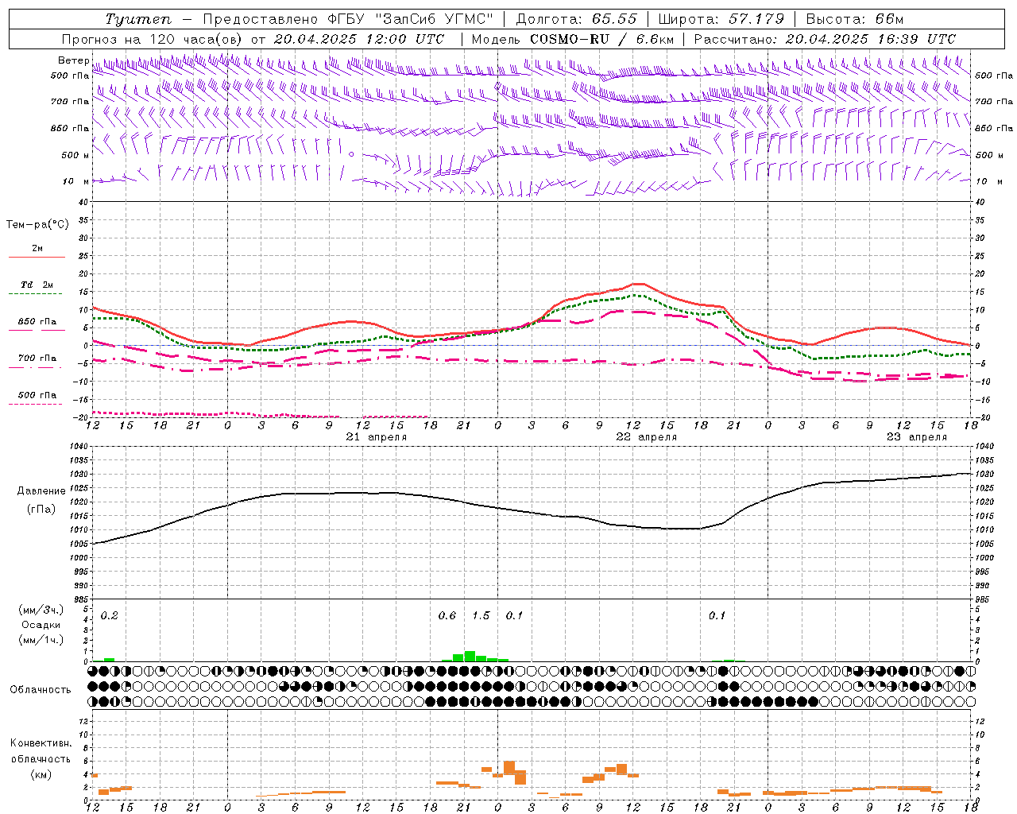Click the "23 апреля" date label

click(x=916, y=437)
